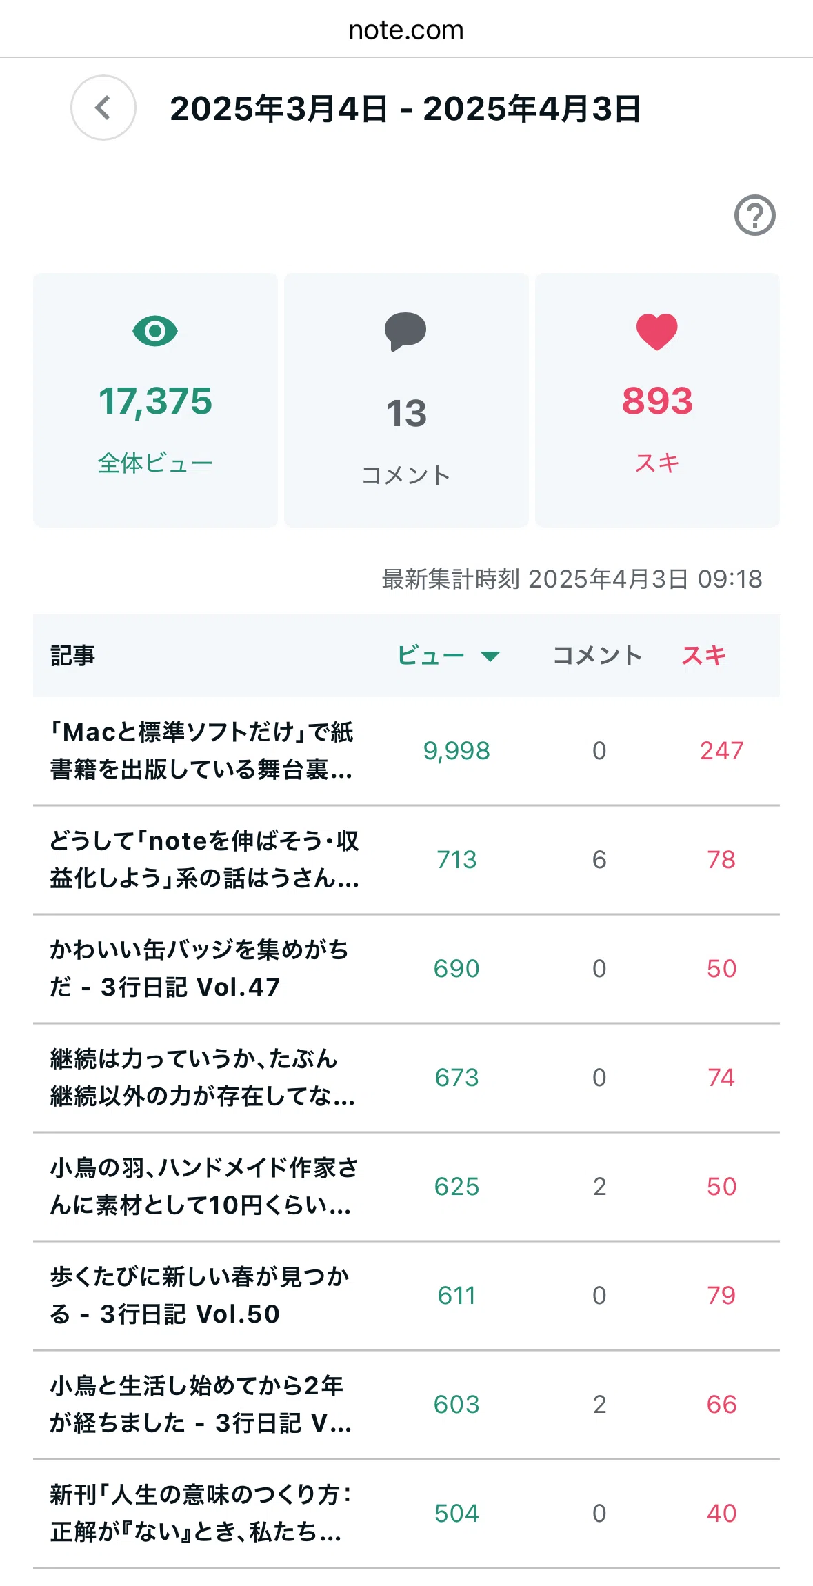Go back with the left chevron button
The width and height of the screenshot is (813, 1586).
point(103,108)
